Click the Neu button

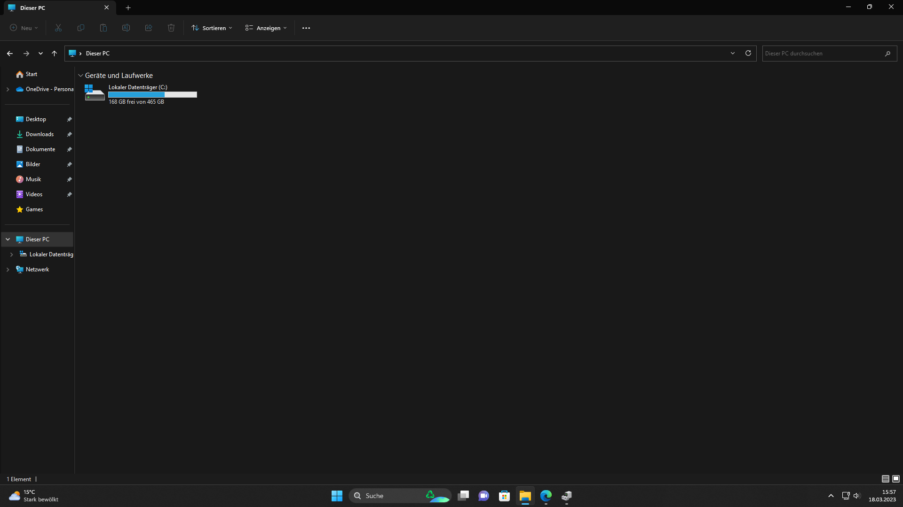coord(24,28)
